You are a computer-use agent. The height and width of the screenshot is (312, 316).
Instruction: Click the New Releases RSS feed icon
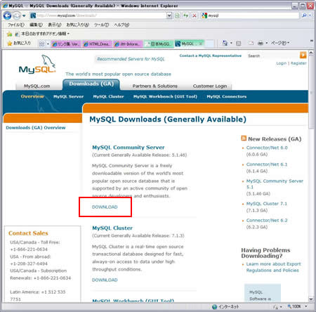244,138
